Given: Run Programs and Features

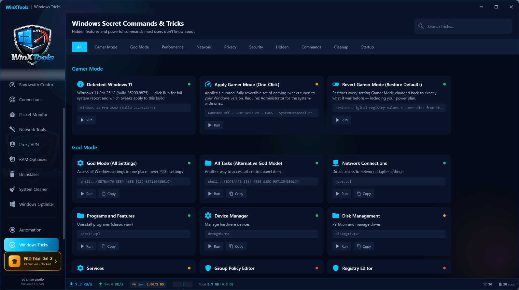Looking at the screenshot, I should click(x=87, y=246).
